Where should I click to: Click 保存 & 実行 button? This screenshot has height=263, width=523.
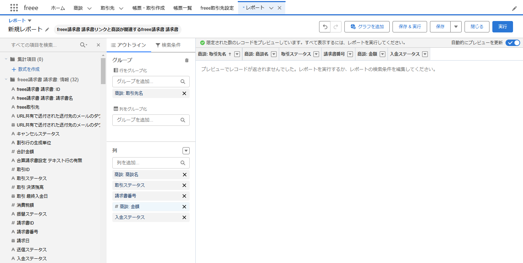(410, 27)
